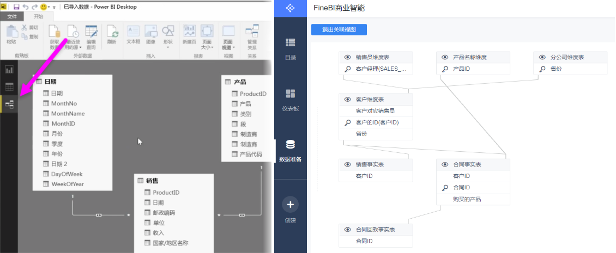This screenshot has height=253, width=616.
Task: Switch to Data view in sidebar
Action: pyautogui.click(x=9, y=87)
